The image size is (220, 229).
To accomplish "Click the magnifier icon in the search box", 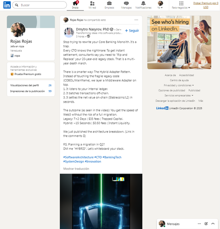I will click(16, 5).
